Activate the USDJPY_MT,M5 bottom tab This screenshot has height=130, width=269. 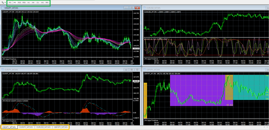9,127
